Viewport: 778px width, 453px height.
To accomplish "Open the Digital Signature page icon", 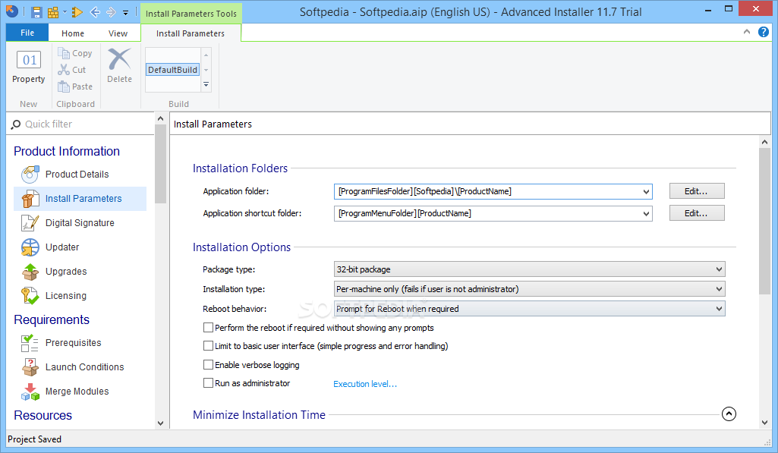I will (30, 223).
